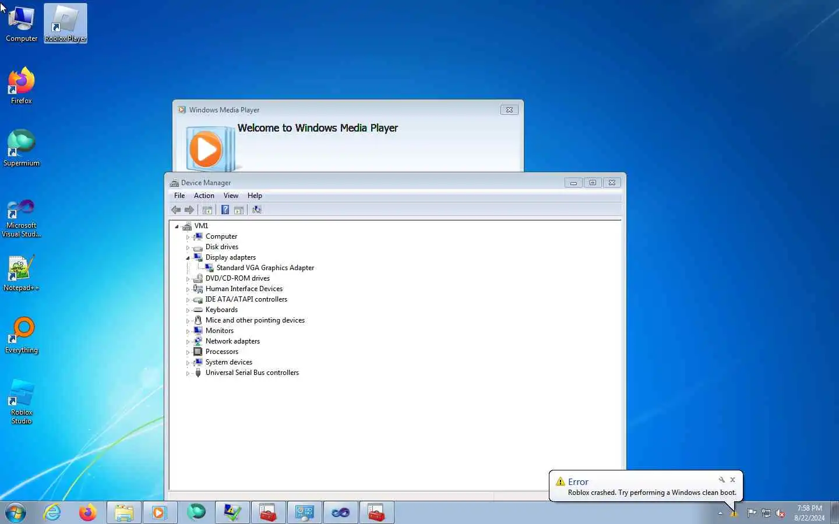Open the Action menu in Device Manager
Image resolution: width=839 pixels, height=524 pixels.
tap(204, 196)
